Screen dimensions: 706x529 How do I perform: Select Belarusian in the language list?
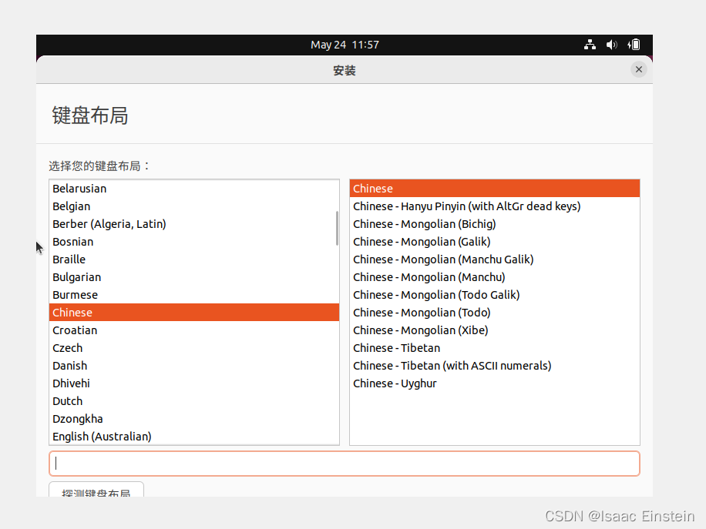click(194, 189)
